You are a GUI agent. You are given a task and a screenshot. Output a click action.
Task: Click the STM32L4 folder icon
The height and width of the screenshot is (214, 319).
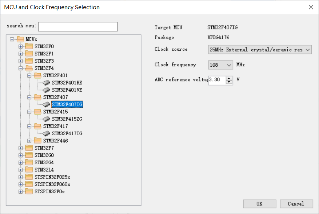[x=29, y=170]
